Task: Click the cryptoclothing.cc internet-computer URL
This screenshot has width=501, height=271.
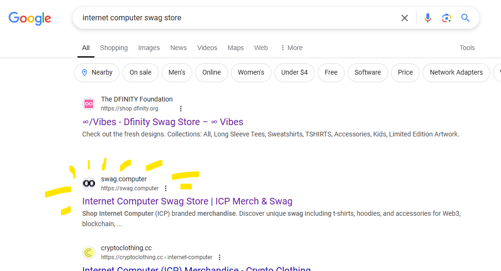Action: pos(157,257)
